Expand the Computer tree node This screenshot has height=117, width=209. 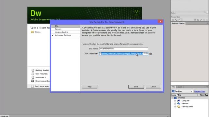[175, 101]
